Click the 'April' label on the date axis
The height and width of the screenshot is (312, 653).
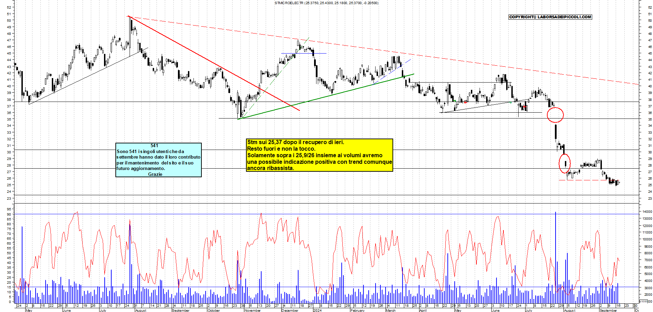423,310
